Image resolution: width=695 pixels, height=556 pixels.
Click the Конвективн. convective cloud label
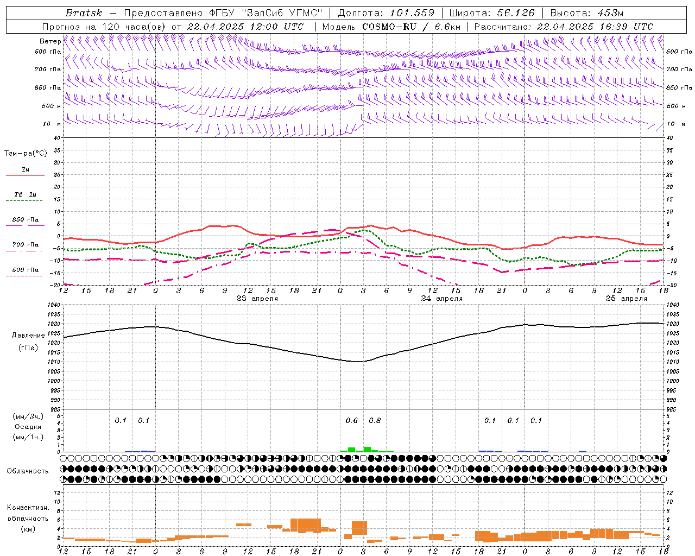coord(28,508)
